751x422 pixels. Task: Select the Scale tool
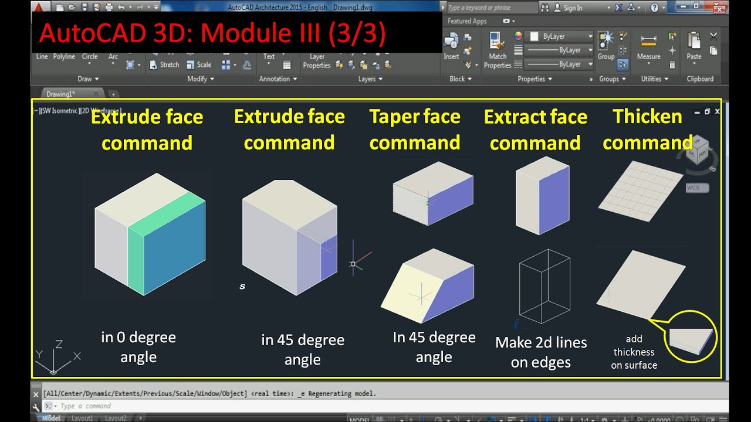(x=199, y=65)
